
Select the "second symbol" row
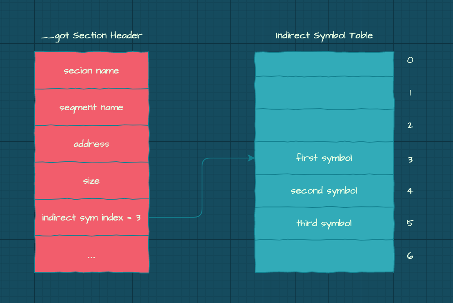(x=324, y=191)
